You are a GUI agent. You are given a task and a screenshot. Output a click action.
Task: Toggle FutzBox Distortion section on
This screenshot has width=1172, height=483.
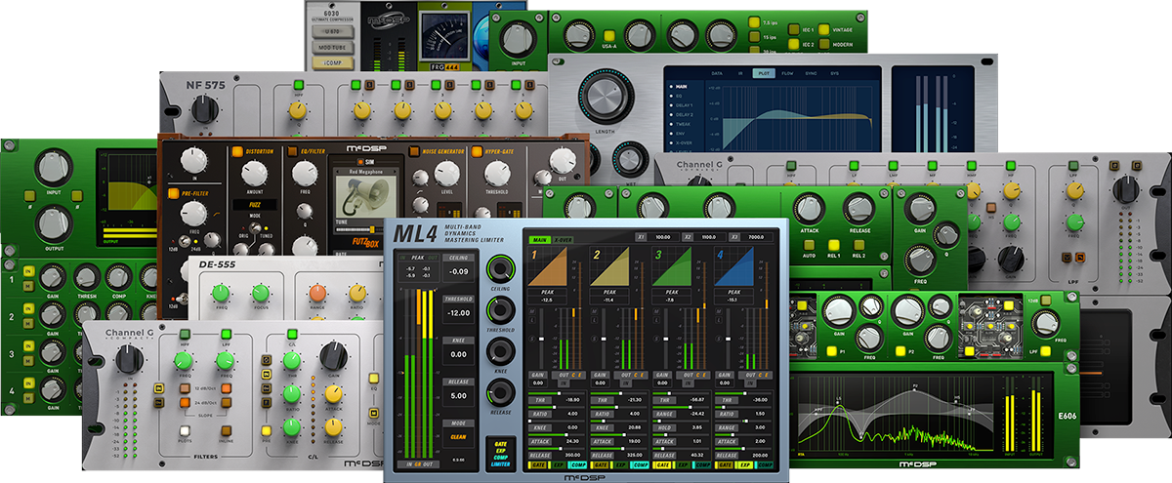tap(237, 151)
